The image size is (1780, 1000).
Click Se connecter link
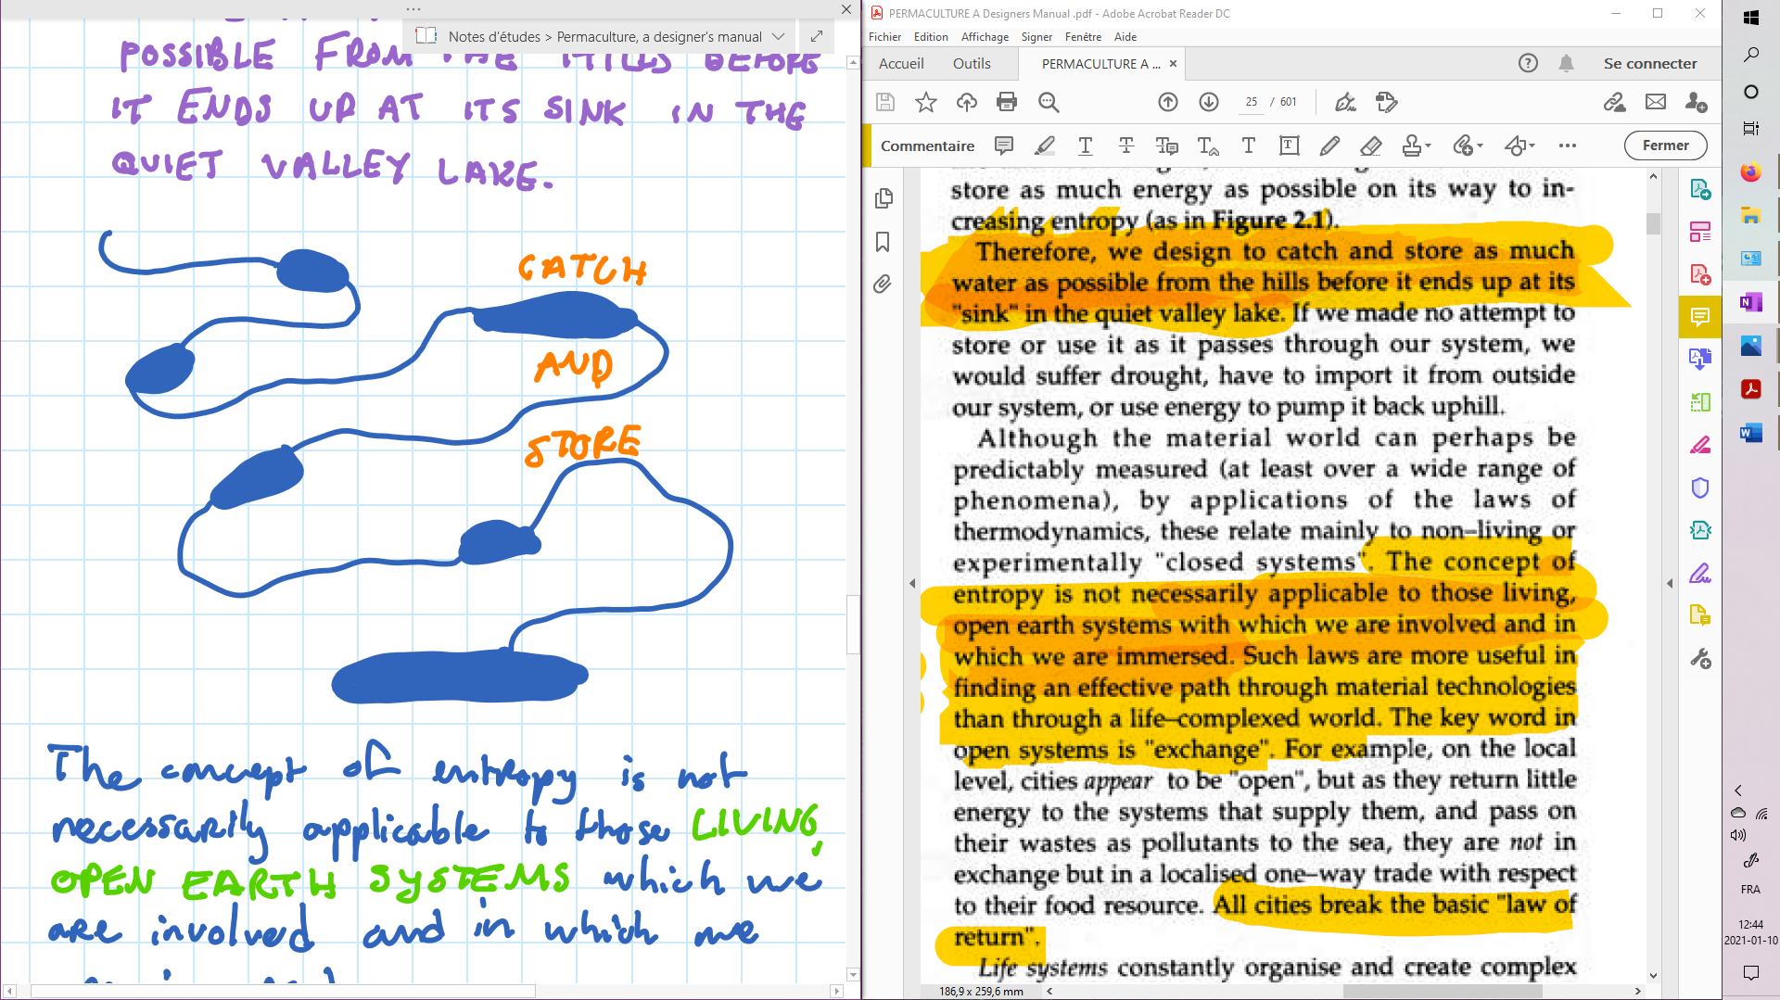click(x=1650, y=63)
